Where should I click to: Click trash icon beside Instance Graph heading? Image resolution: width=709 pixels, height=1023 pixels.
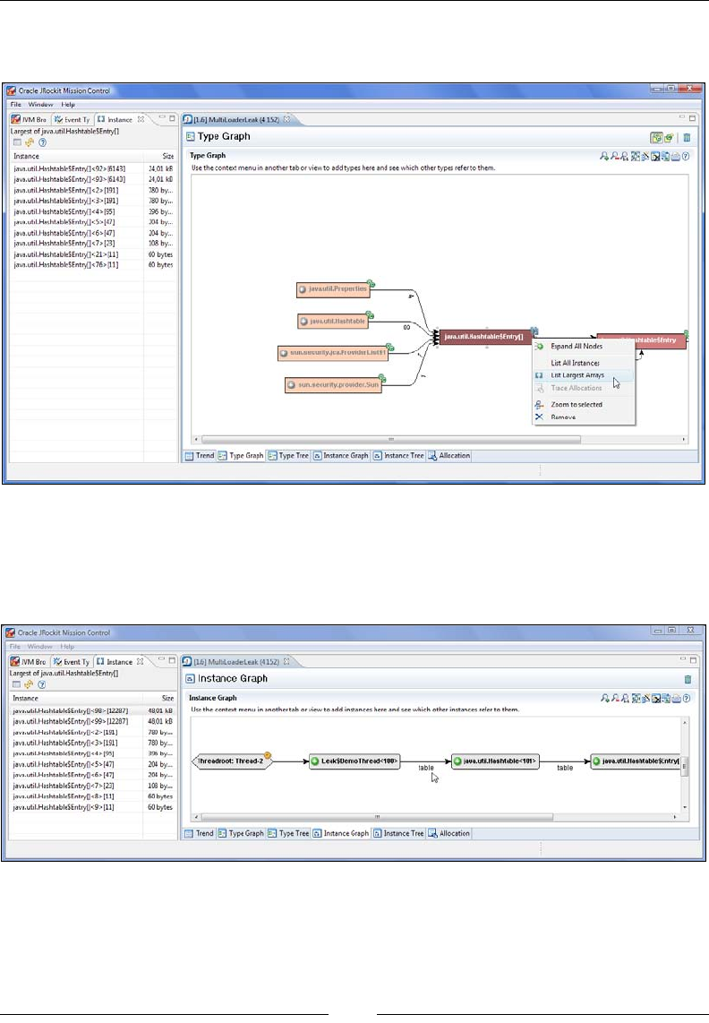[x=688, y=679]
